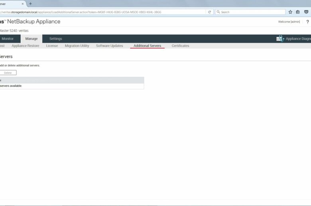Select Additional Servers submenu item
The image size is (311, 206).
148,46
